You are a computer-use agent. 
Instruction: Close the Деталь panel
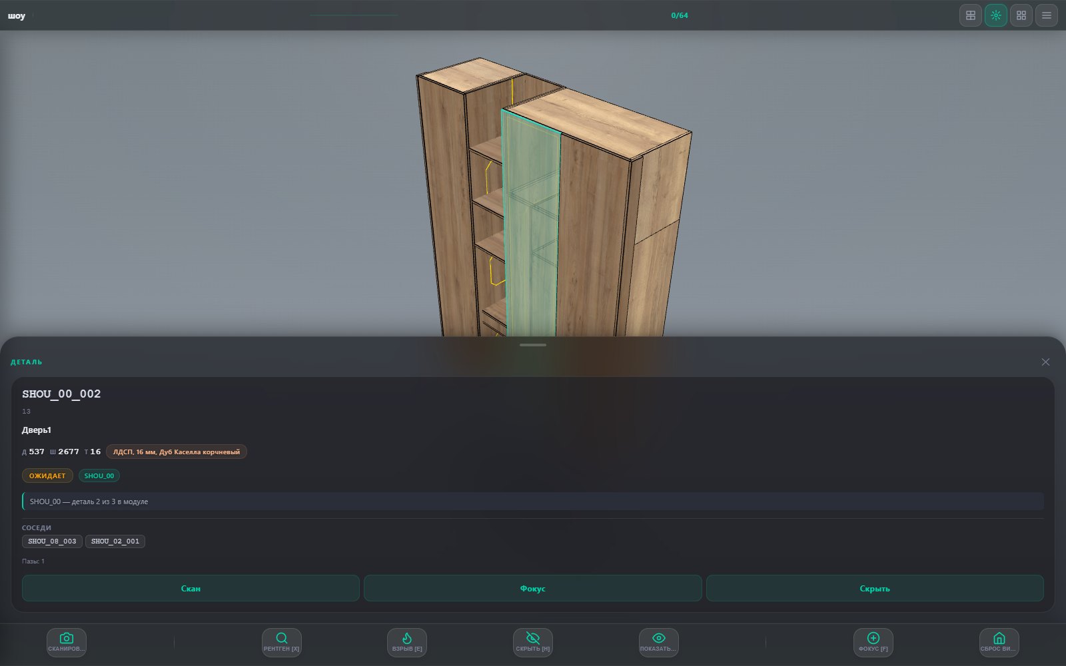point(1045,362)
